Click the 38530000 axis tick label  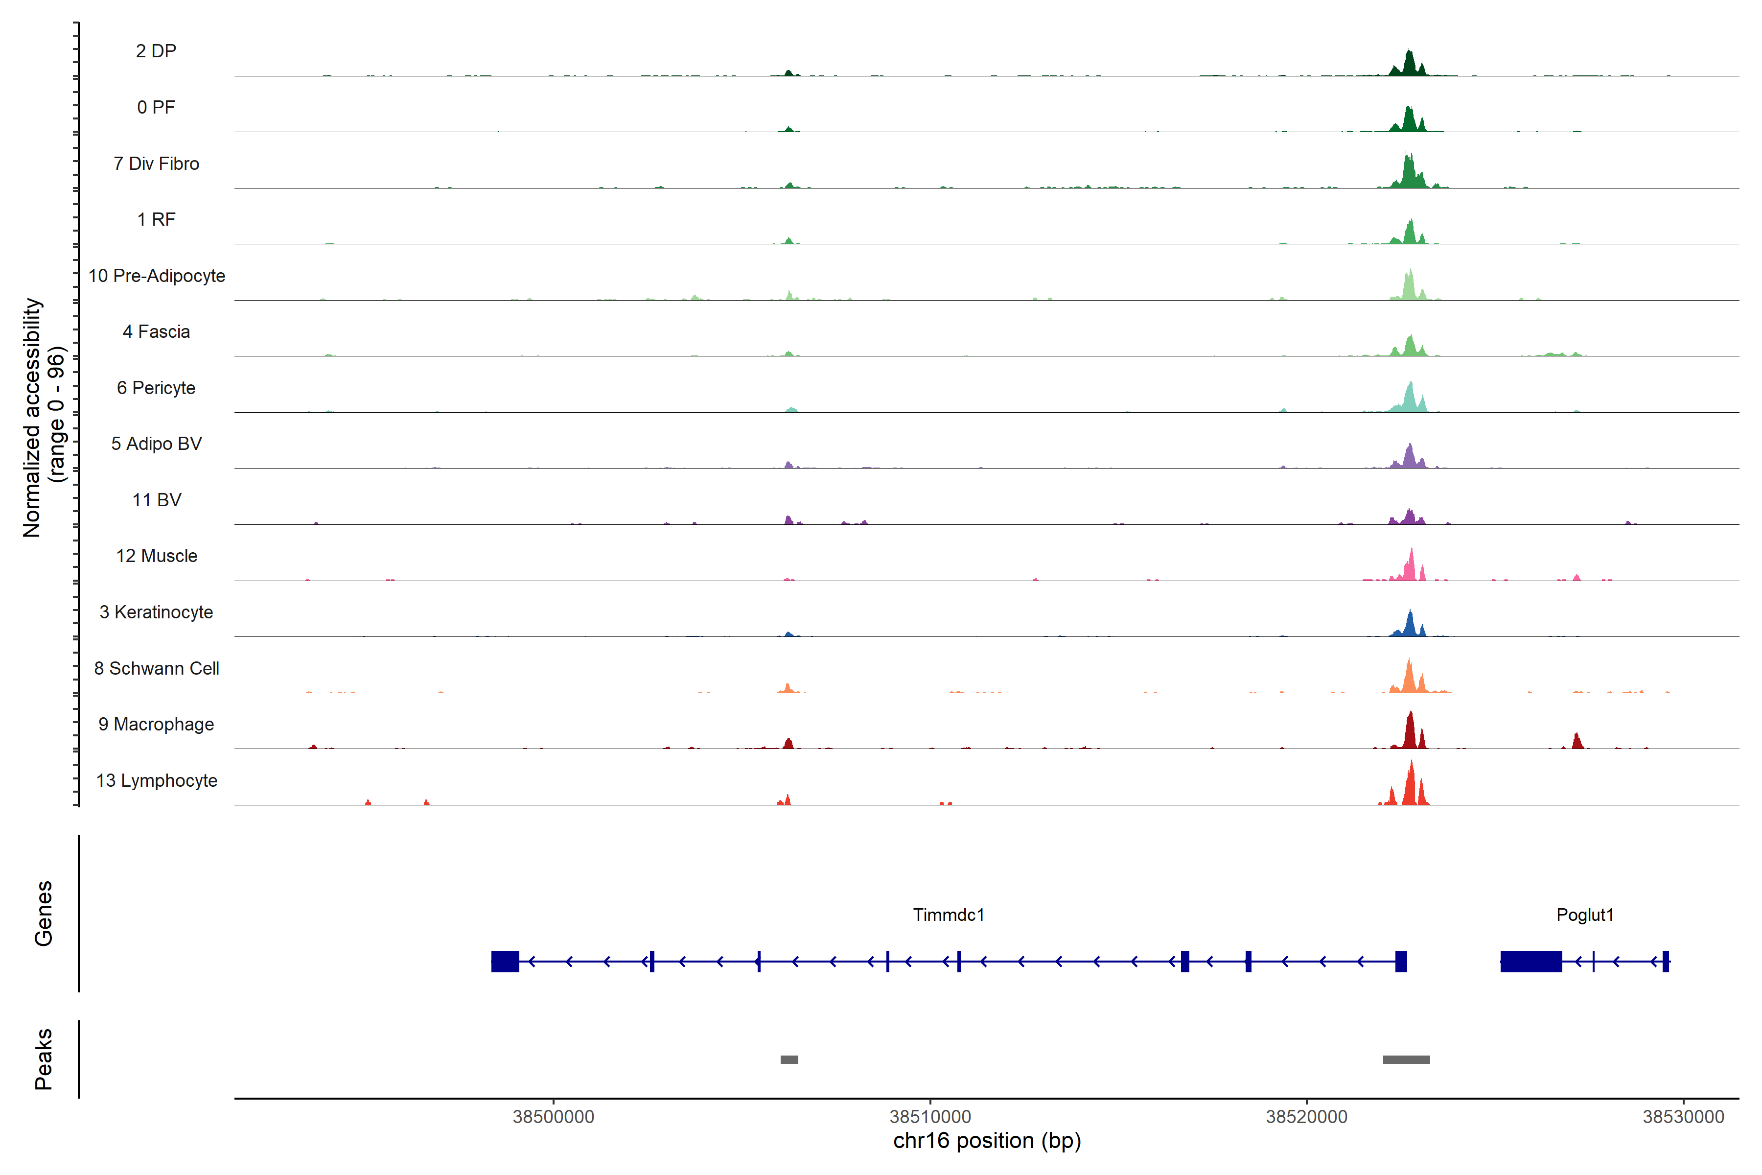pos(1683,1117)
